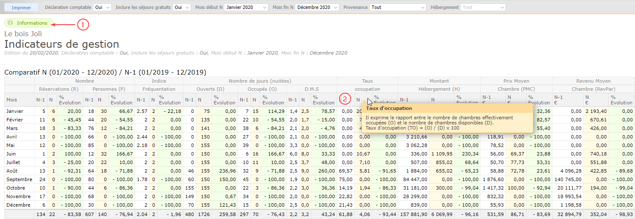The height and width of the screenshot is (219, 635).
Task: Click the Mois column header
Action: pyautogui.click(x=12, y=100)
